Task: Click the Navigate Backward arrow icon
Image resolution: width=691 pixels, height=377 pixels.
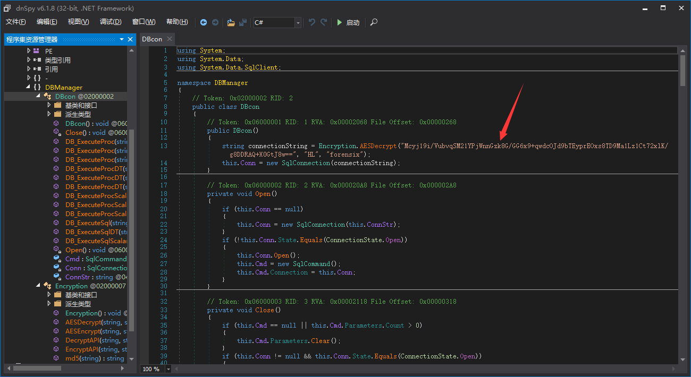Action: [x=204, y=22]
